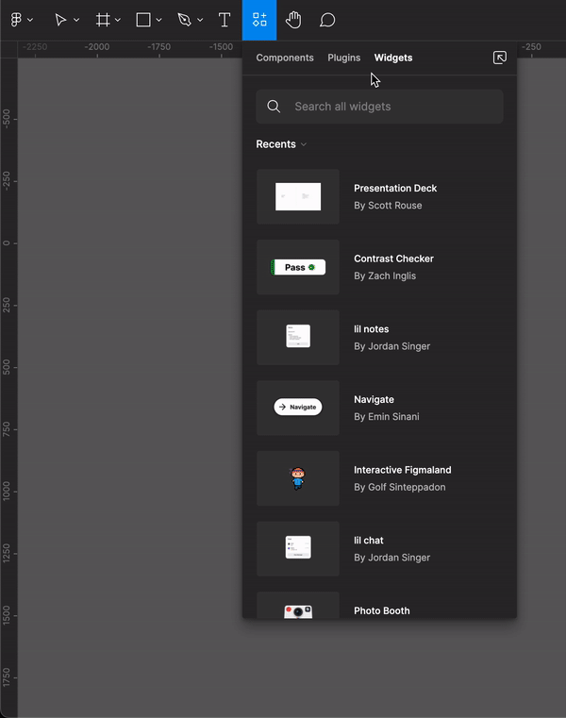The height and width of the screenshot is (718, 566).
Task: Switch to the Components tab
Action: click(x=285, y=58)
